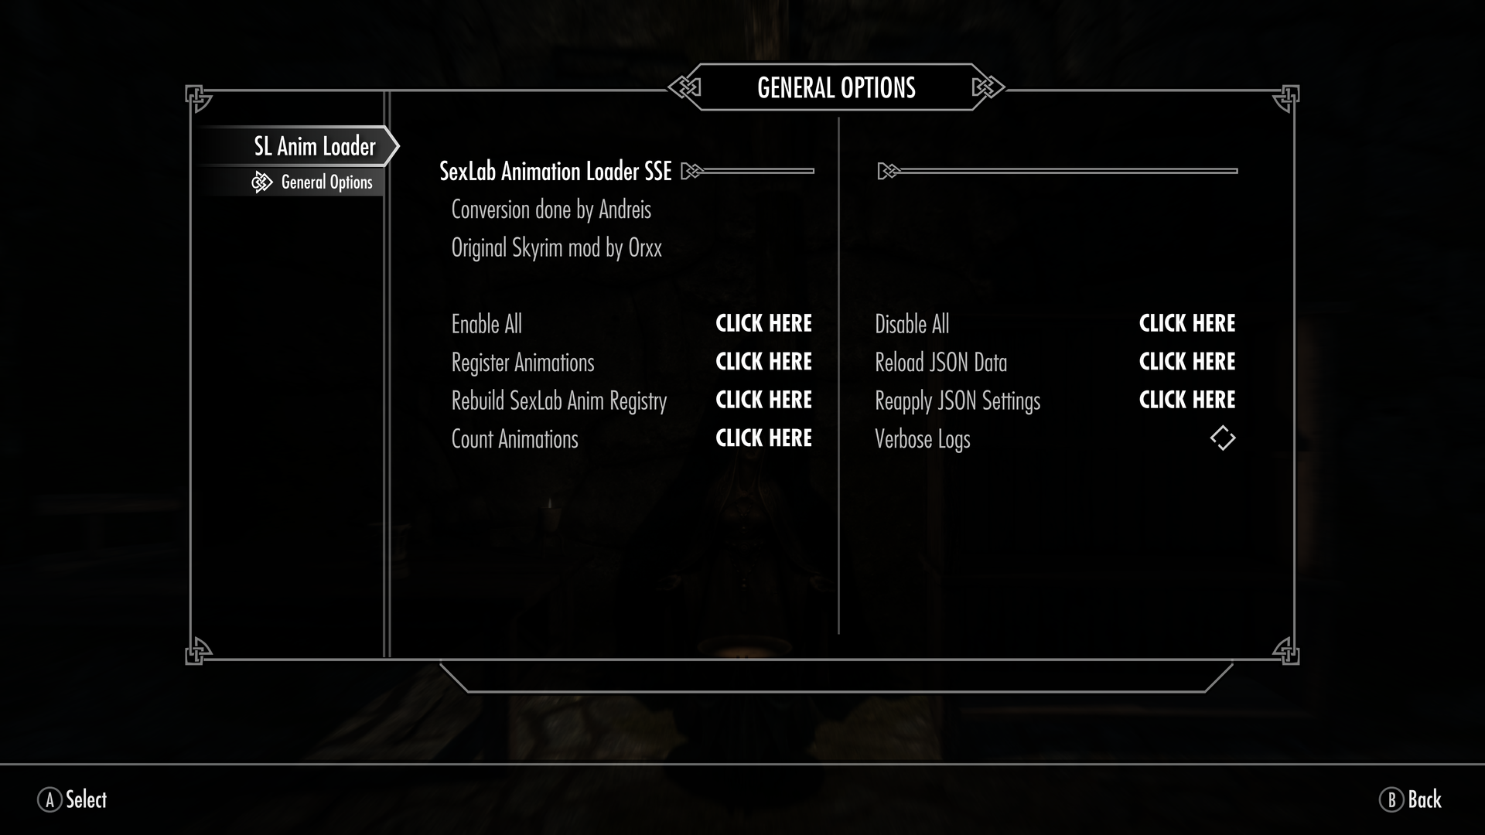Screen dimensions: 1485x835
Task: Click Rebuild SexLab Anim Registry
Action: tap(763, 399)
